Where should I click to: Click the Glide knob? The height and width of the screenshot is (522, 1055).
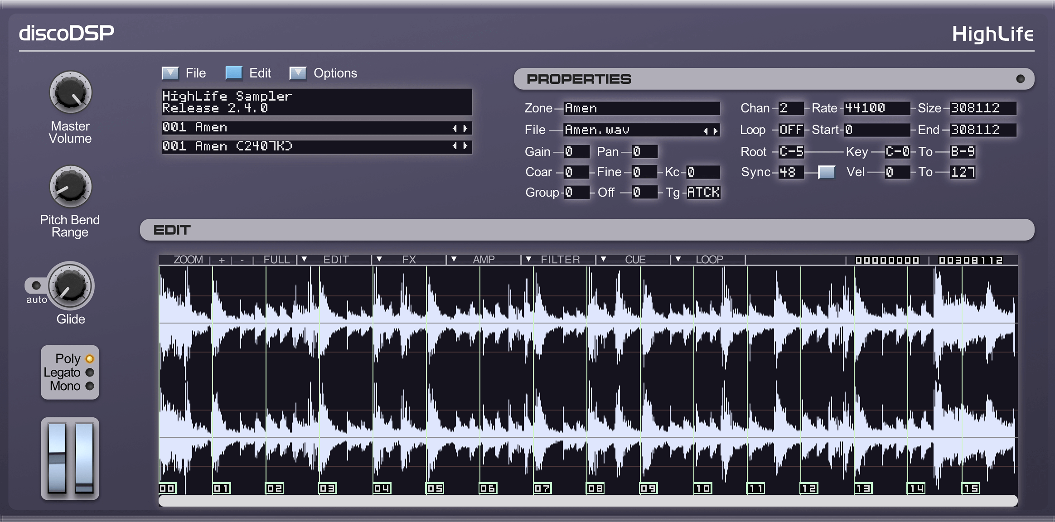pos(71,285)
